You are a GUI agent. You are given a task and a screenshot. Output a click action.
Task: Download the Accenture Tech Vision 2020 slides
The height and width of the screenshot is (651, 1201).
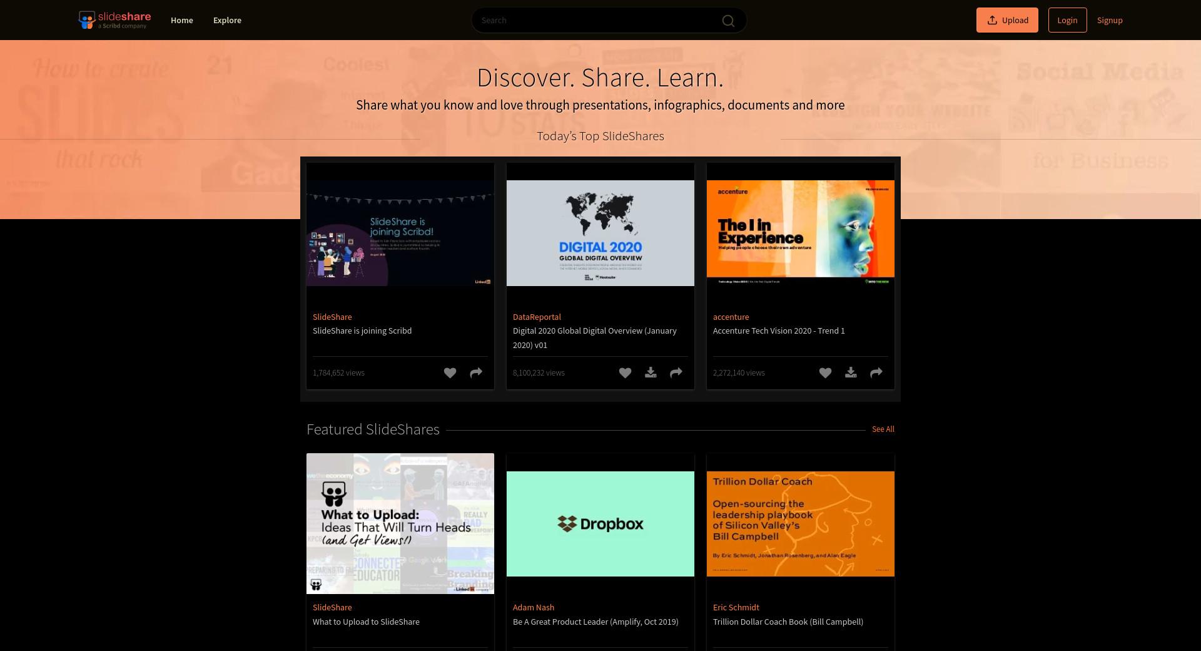pyautogui.click(x=851, y=373)
